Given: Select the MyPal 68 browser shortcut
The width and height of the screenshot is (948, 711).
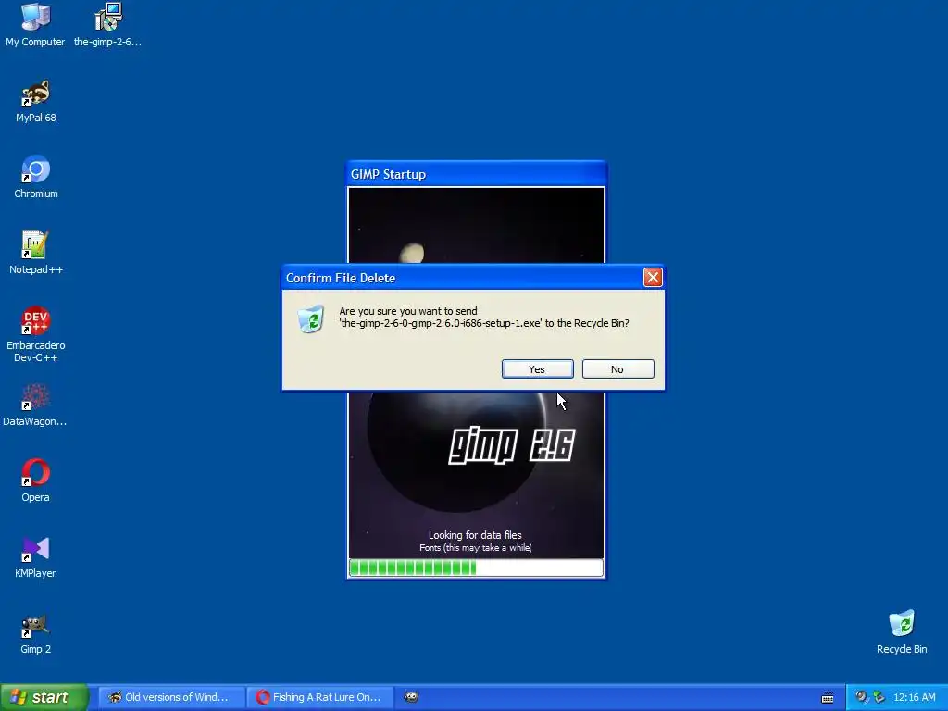Looking at the screenshot, I should [36, 100].
